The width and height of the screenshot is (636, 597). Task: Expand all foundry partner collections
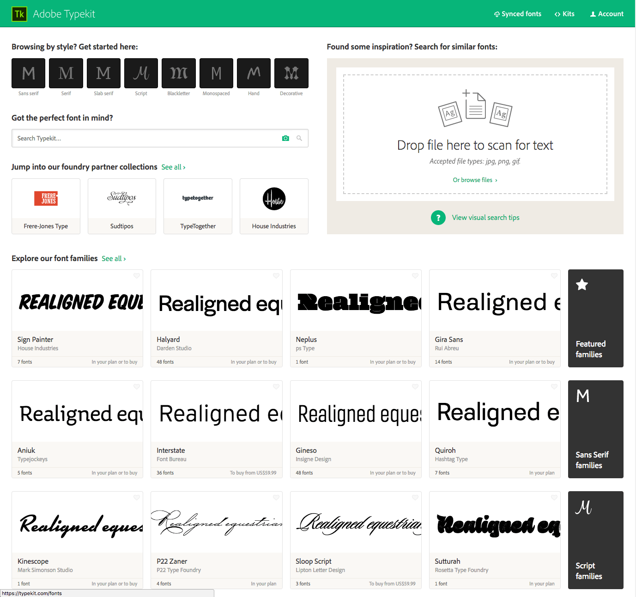point(173,167)
